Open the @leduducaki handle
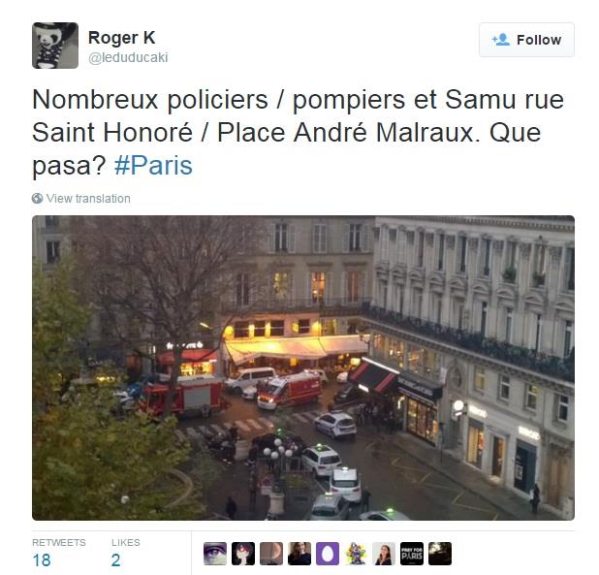 pos(128,57)
